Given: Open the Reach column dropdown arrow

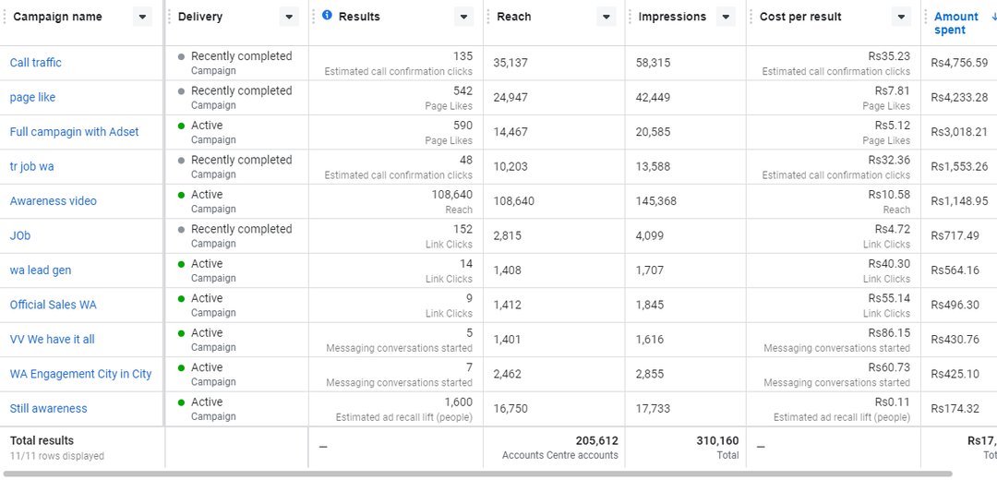Looking at the screenshot, I should 606,18.
